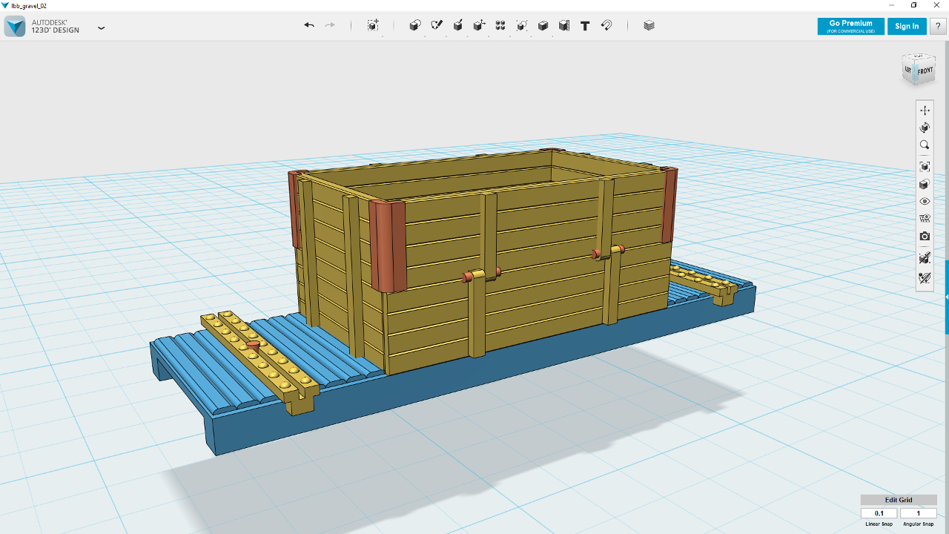Maximize or restore the application window

coord(913,5)
